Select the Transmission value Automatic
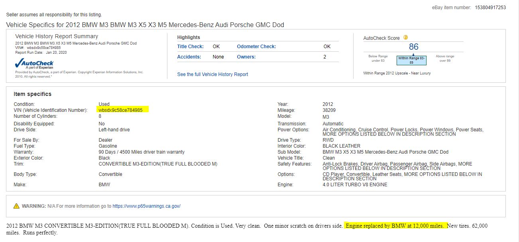 point(333,124)
